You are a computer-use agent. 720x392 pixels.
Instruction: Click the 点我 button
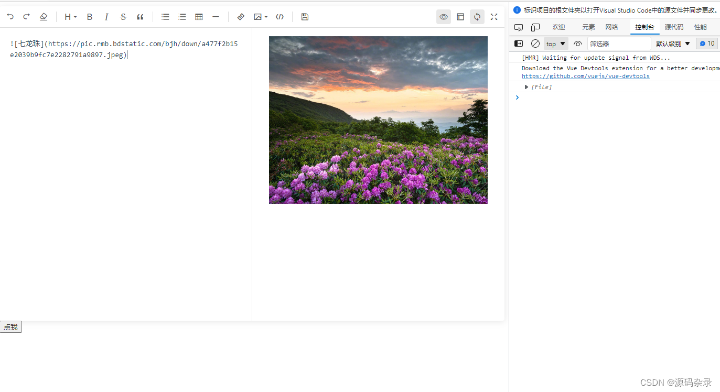10,327
